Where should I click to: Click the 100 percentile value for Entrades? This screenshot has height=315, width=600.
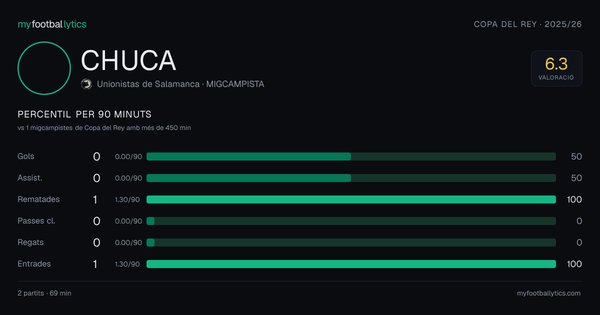(x=574, y=264)
